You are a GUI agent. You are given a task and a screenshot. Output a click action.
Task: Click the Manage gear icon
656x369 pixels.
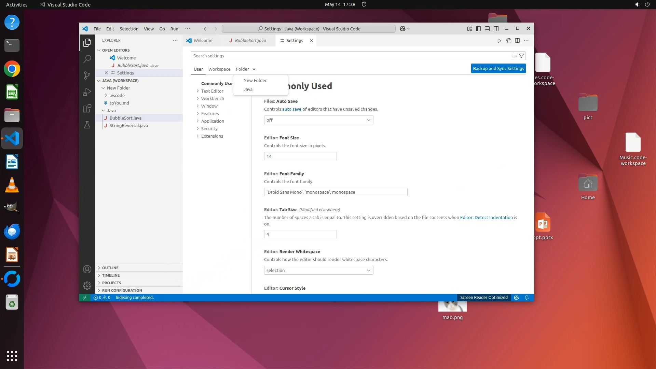87,285
